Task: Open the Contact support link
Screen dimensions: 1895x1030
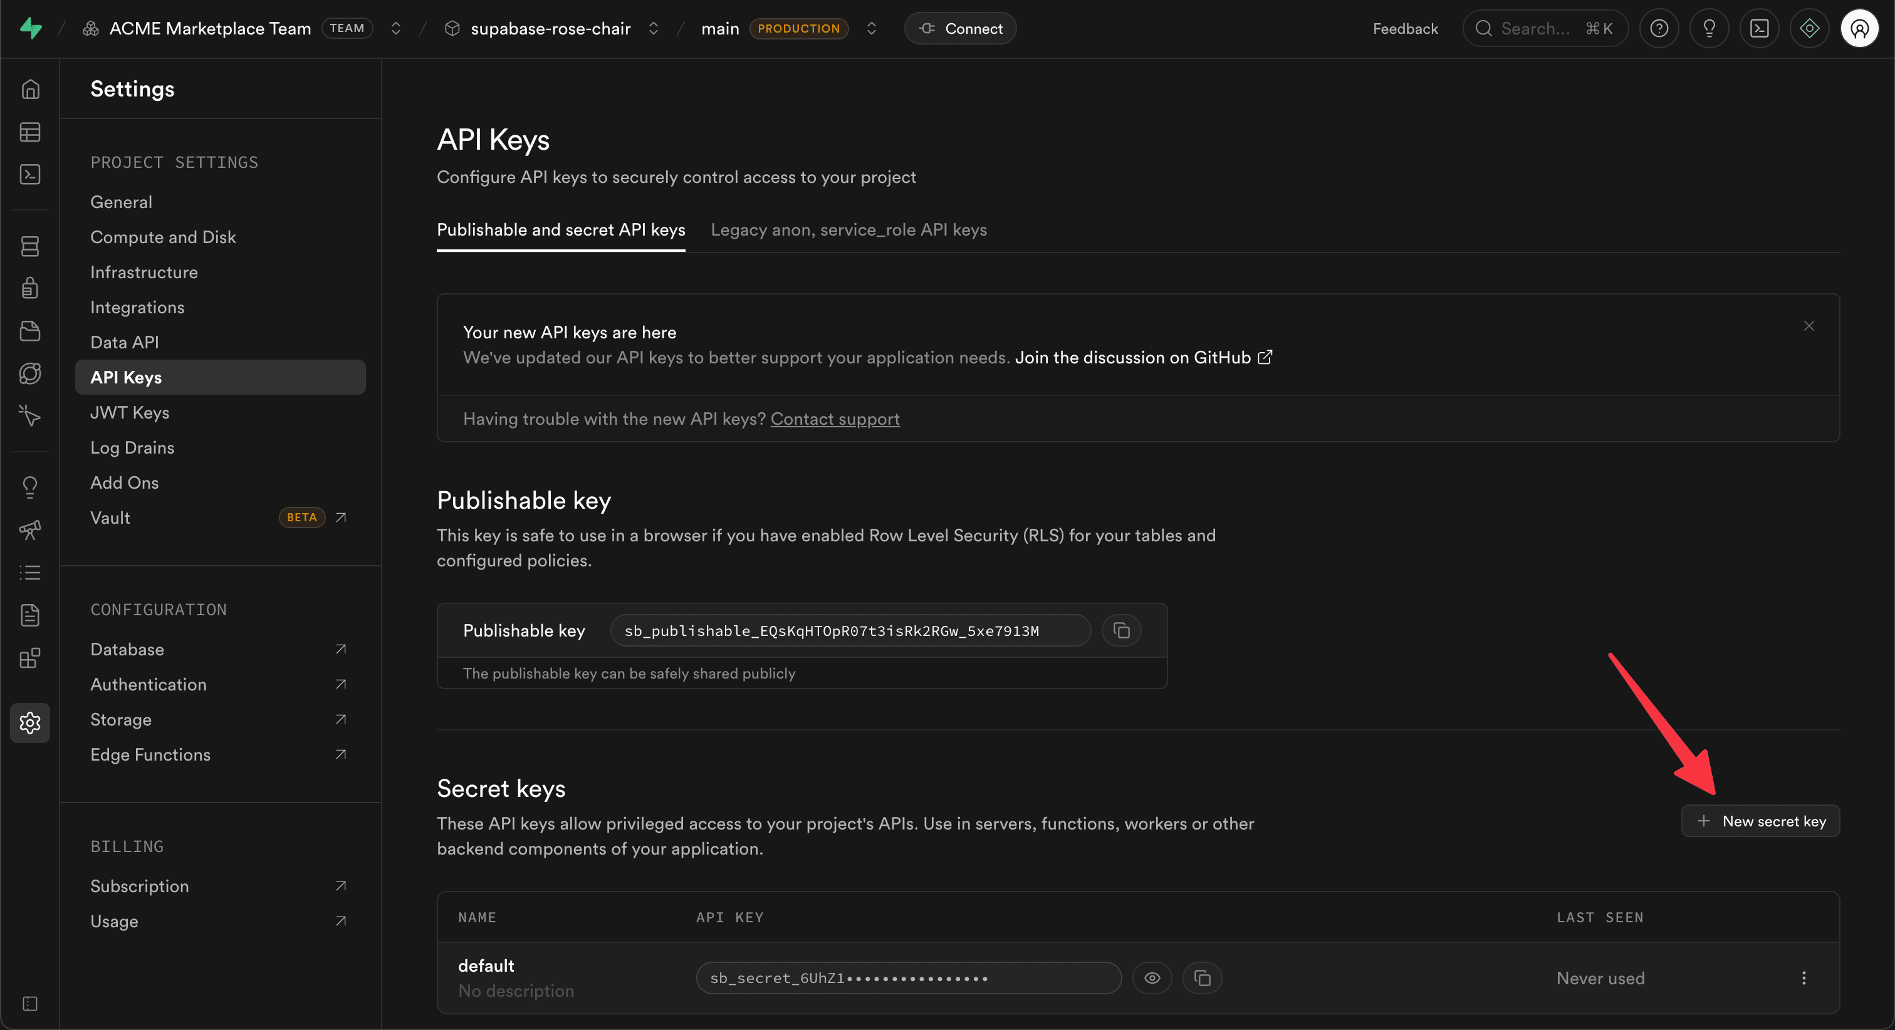Action: click(x=834, y=419)
